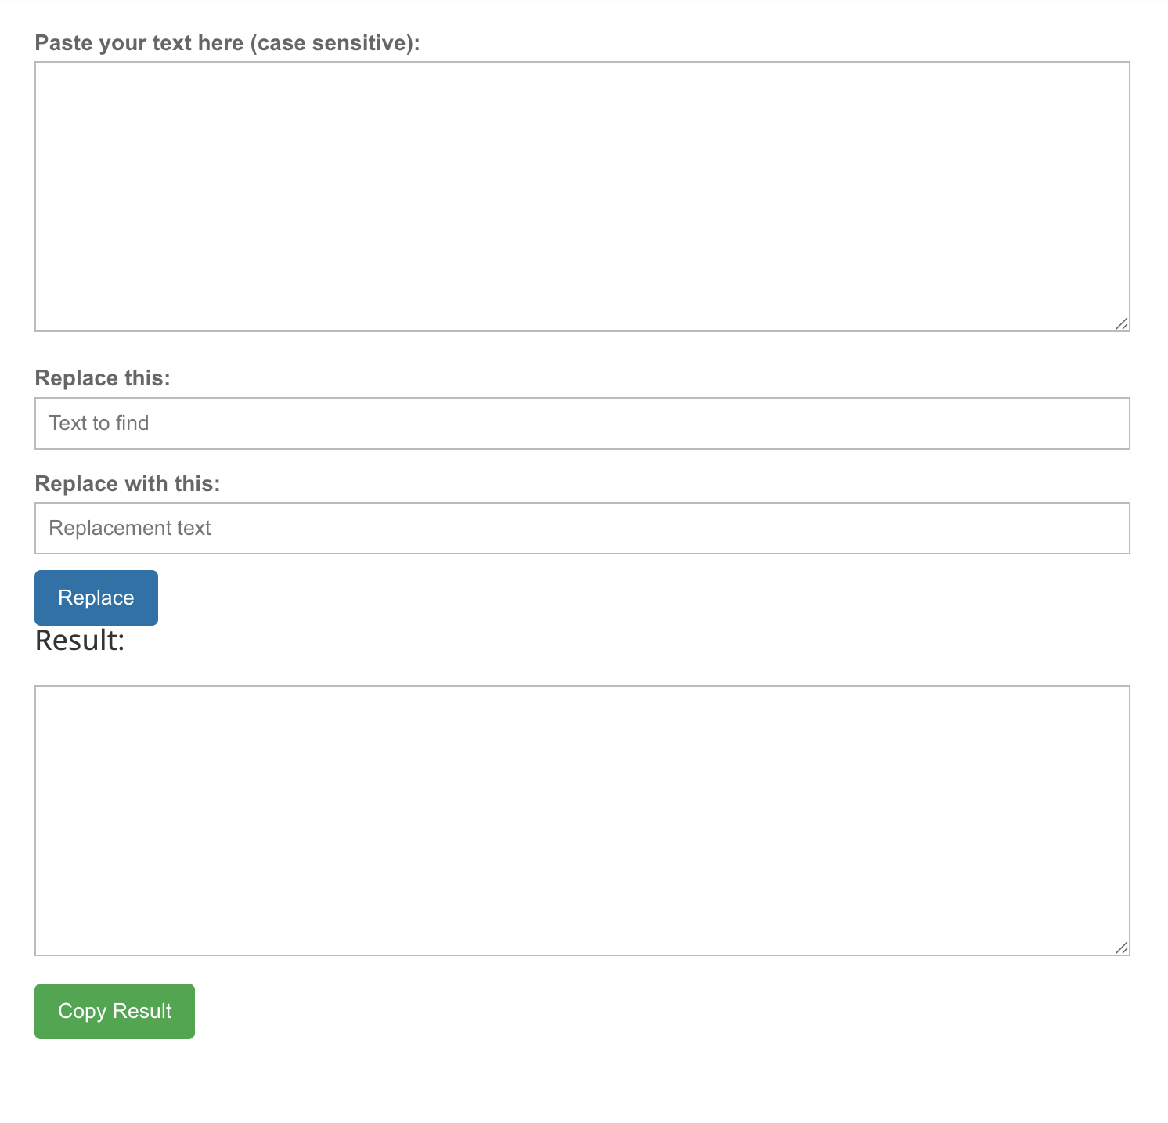Click the 'Paste your text here' label
1168x1123 pixels.
tap(227, 43)
